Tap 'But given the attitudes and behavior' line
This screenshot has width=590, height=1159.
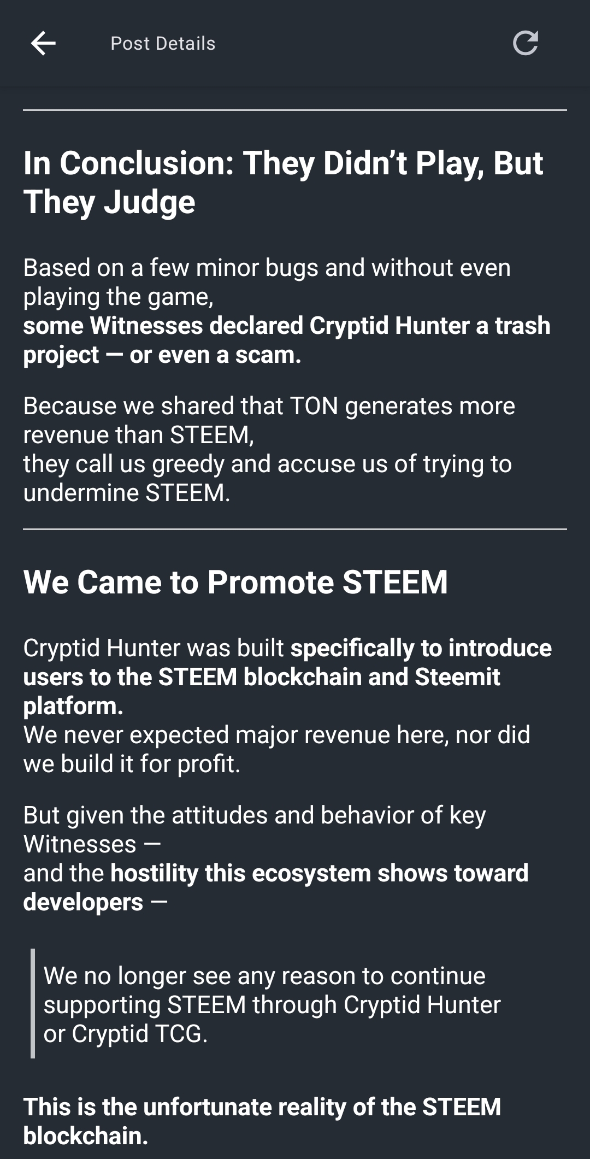[x=255, y=829]
